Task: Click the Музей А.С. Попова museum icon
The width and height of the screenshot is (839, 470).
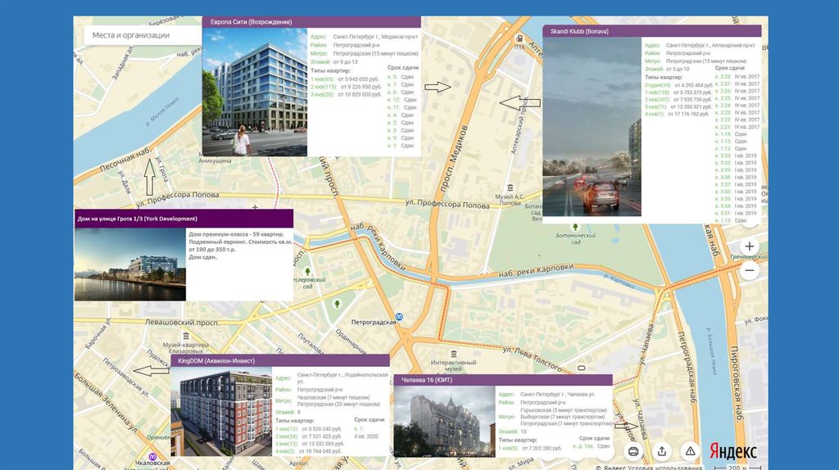Action: pos(510,188)
